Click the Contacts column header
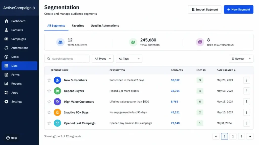Image resolution: width=259 pixels, height=145 pixels. click(x=177, y=70)
